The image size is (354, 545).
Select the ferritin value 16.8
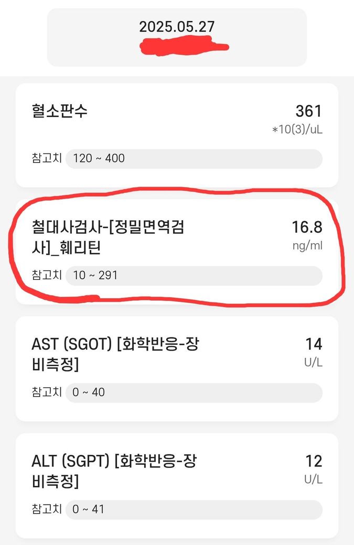point(307,227)
